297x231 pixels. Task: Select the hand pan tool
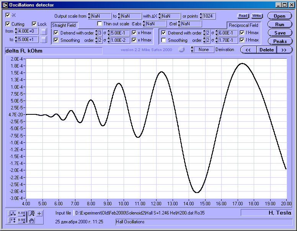32,221
